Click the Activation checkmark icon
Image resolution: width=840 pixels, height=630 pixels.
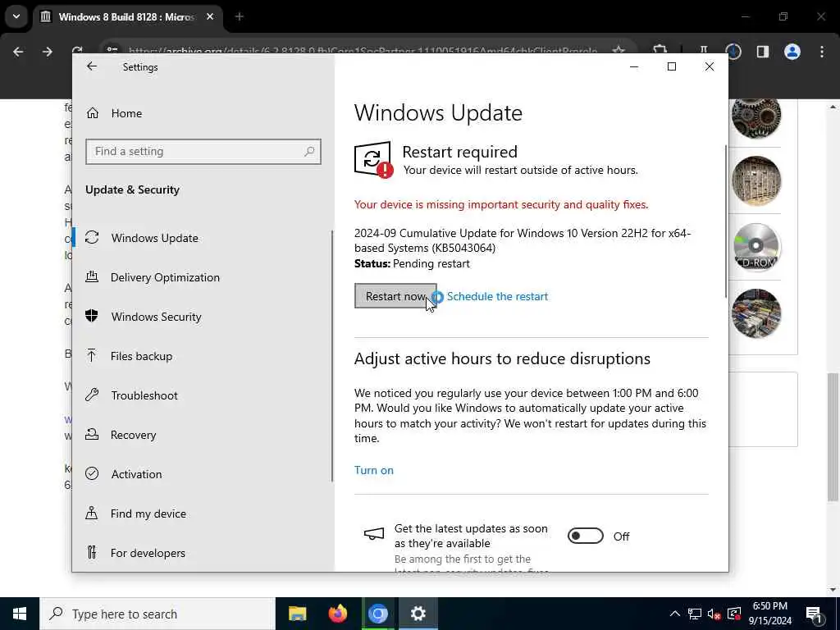[92, 473]
